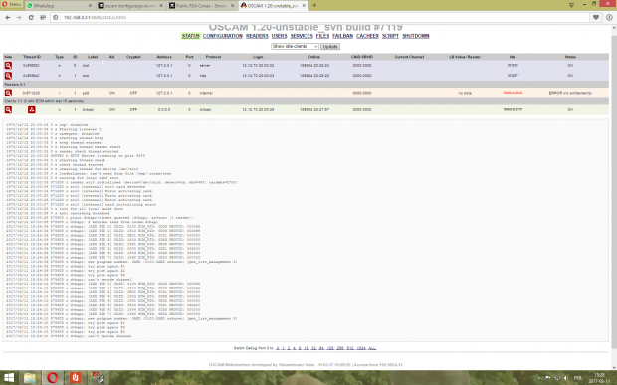Image resolution: width=617 pixels, height=385 pixels.
Task: Open the tab list menu in the title bar
Action: (571, 5)
